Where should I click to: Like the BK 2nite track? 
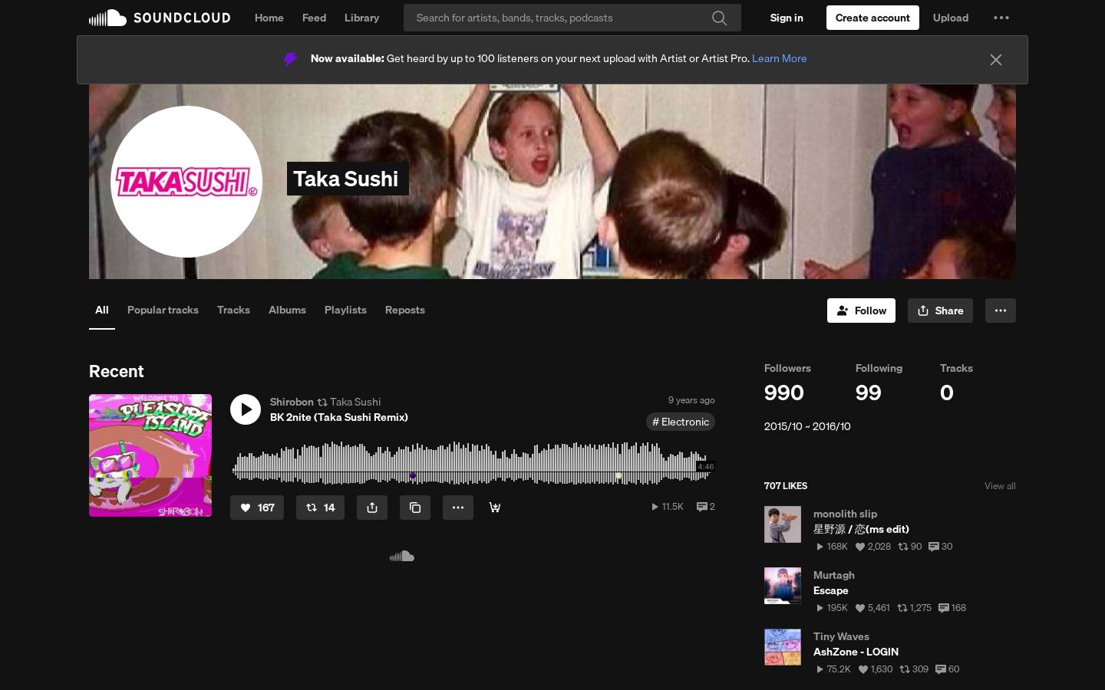tap(257, 508)
